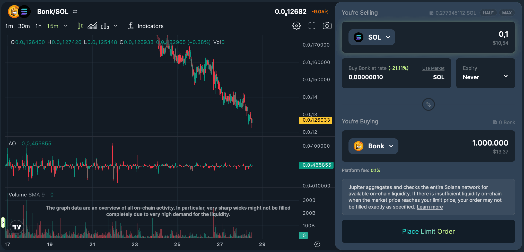
Task: Select the 1m timeframe
Action: pos(9,26)
